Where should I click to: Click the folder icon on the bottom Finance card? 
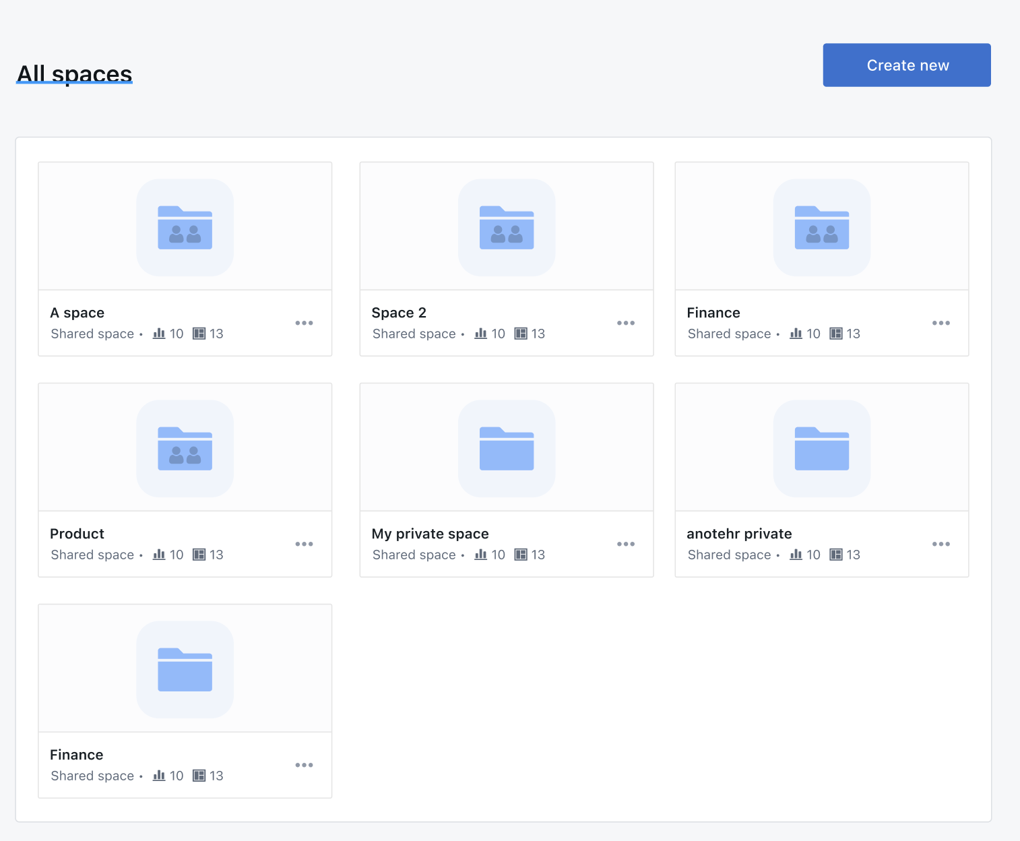[185, 670]
